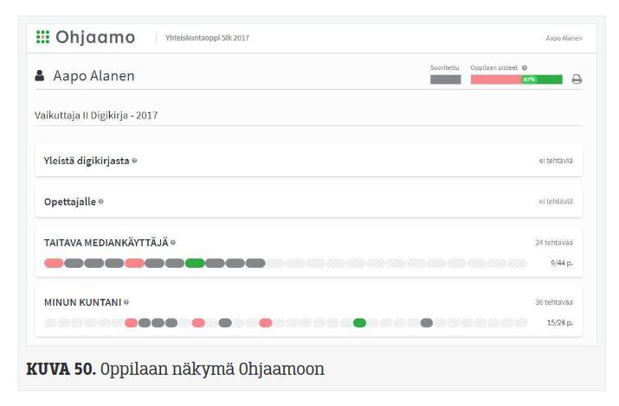The width and height of the screenshot is (619, 406).
Task: Print the student view with printer icon
Action: click(x=577, y=79)
